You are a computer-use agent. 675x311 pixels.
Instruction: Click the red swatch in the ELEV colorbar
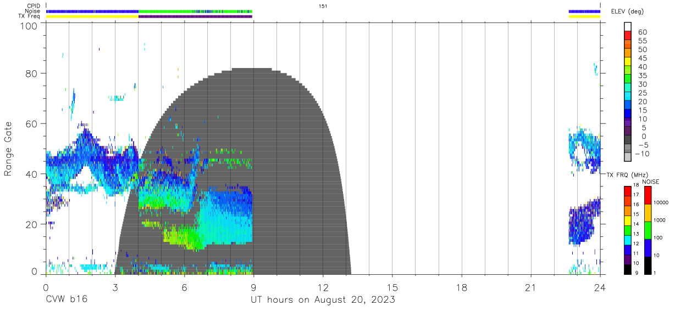(628, 36)
